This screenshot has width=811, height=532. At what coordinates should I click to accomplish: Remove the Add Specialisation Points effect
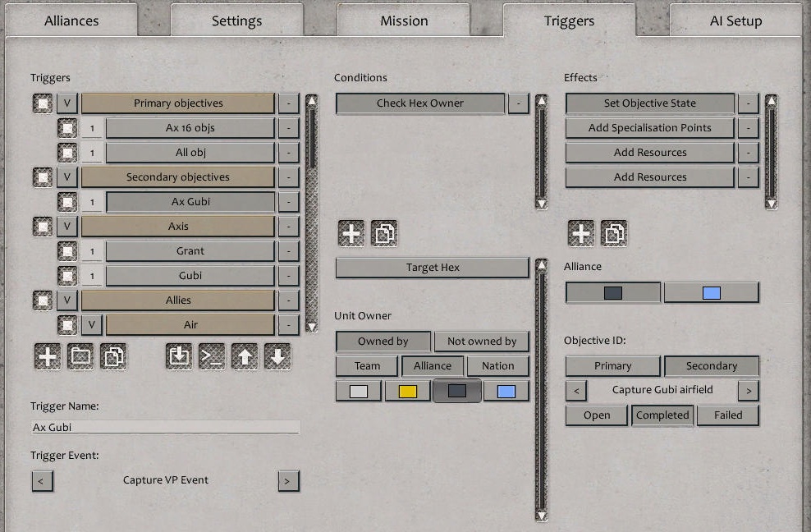coord(748,128)
